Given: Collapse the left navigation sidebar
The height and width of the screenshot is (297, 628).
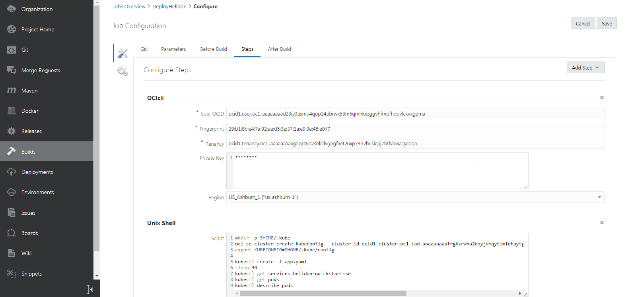Looking at the screenshot, I should click(x=90, y=289).
